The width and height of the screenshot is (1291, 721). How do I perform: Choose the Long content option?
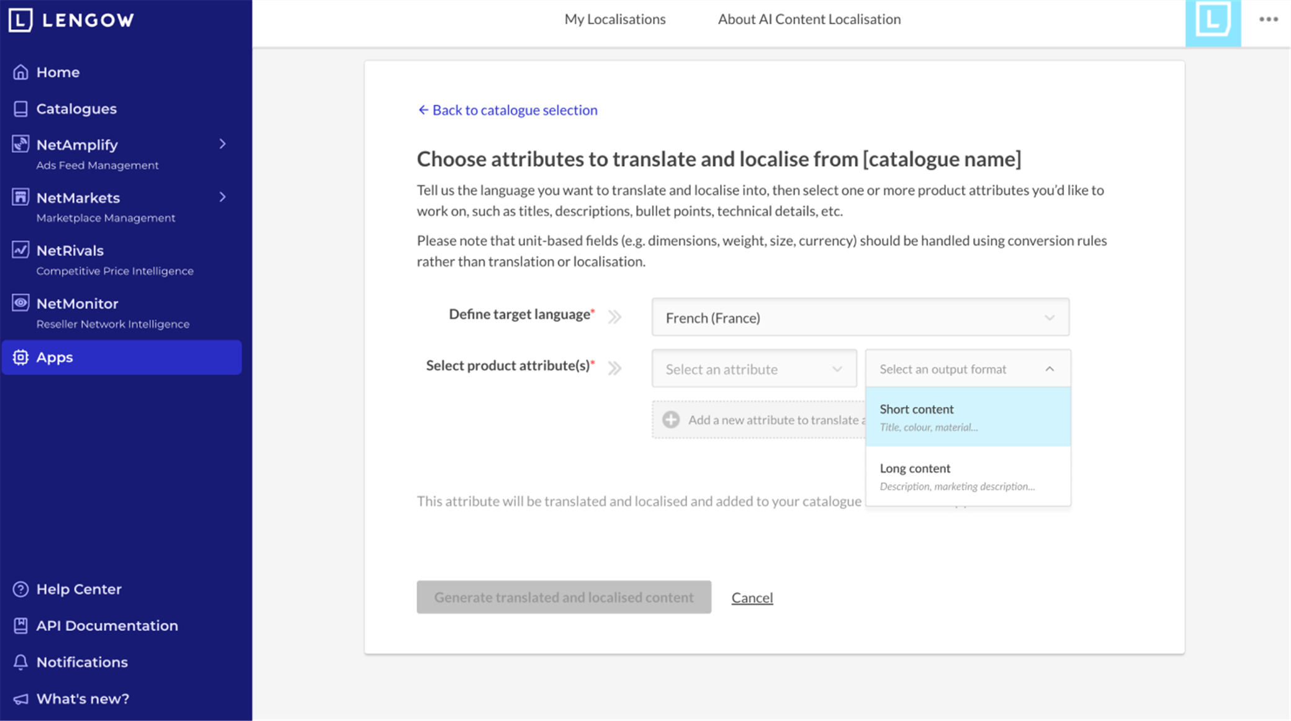point(968,476)
